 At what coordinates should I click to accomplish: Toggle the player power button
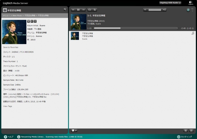(x=188, y=10)
